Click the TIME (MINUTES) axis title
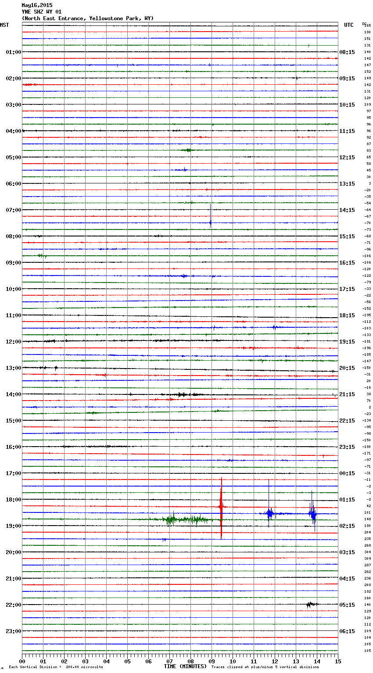 185,666
